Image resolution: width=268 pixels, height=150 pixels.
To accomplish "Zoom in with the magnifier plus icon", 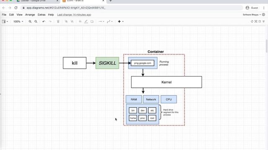I will click(x=30, y=22).
